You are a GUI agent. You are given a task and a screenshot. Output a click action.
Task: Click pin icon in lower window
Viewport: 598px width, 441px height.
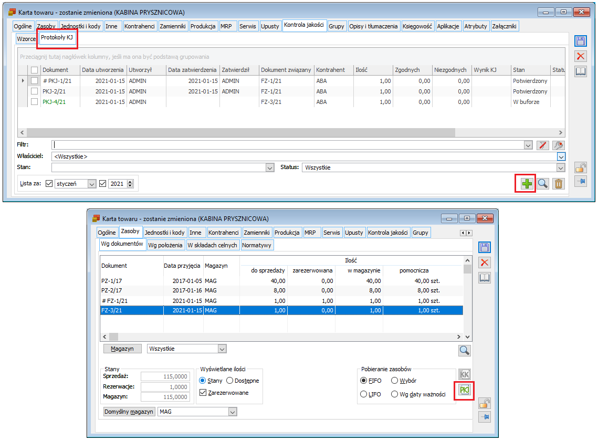pos(485,417)
